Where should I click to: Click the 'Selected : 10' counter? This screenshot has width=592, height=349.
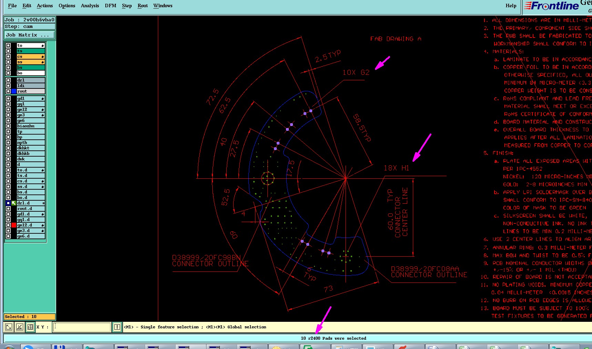coord(29,317)
